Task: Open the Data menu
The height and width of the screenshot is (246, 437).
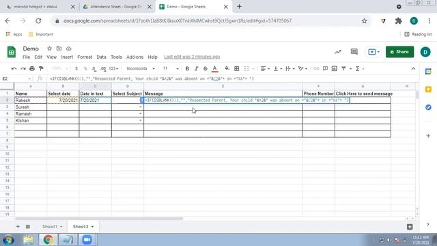Action: (x=101, y=57)
